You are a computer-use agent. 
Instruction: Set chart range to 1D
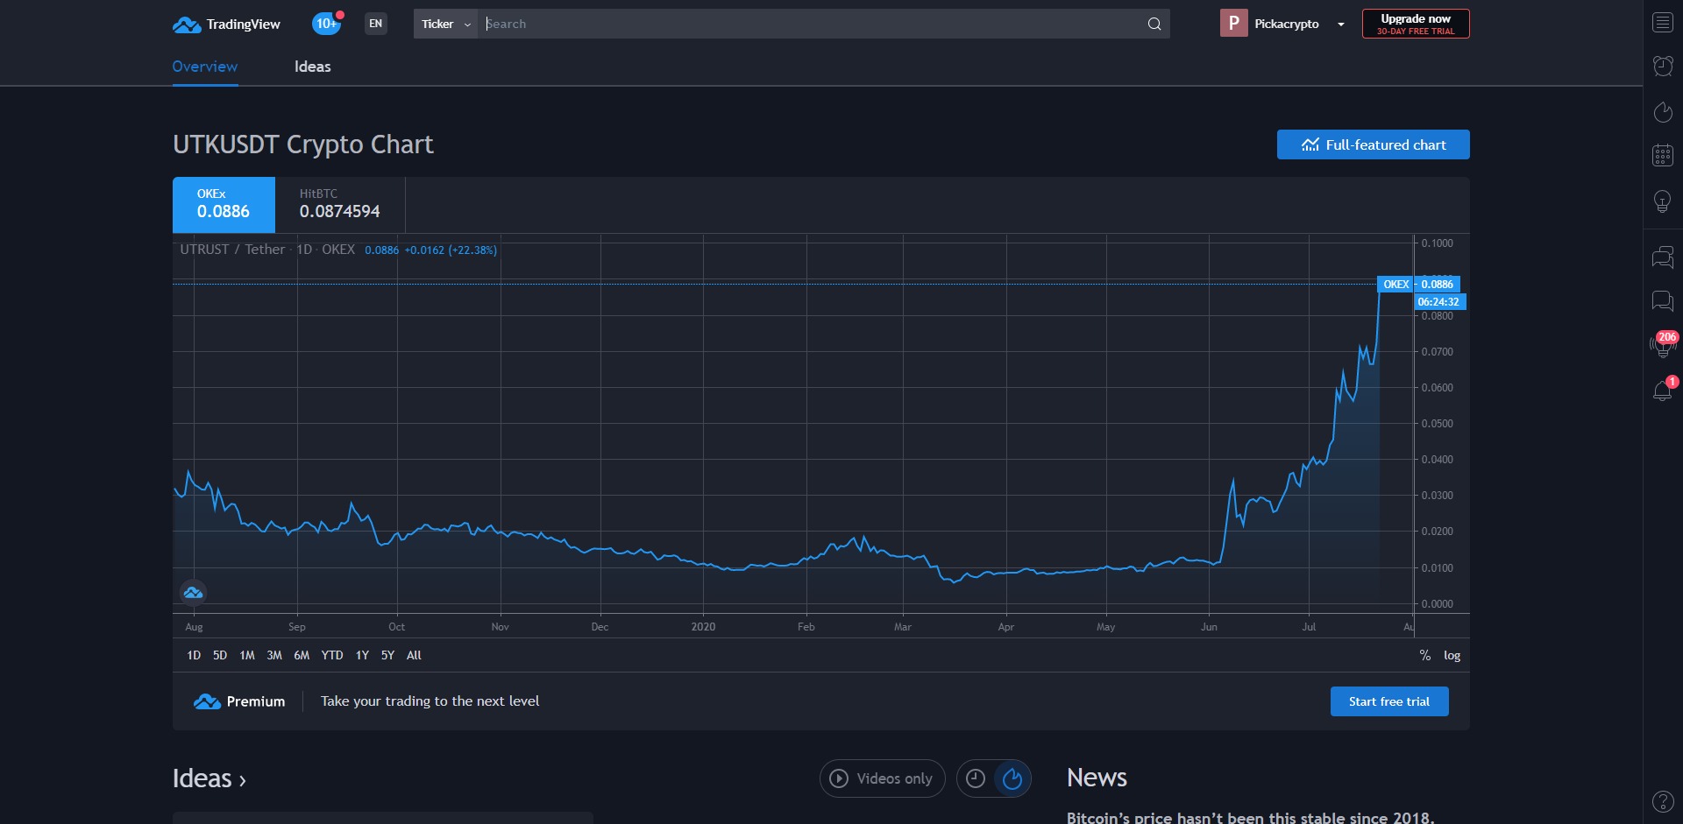[x=194, y=655]
